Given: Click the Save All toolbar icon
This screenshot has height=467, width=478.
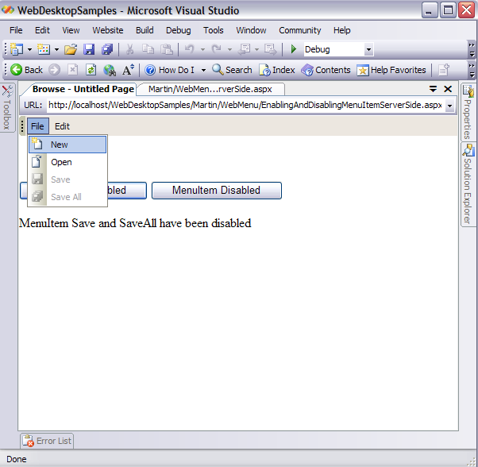Looking at the screenshot, I should pos(106,49).
